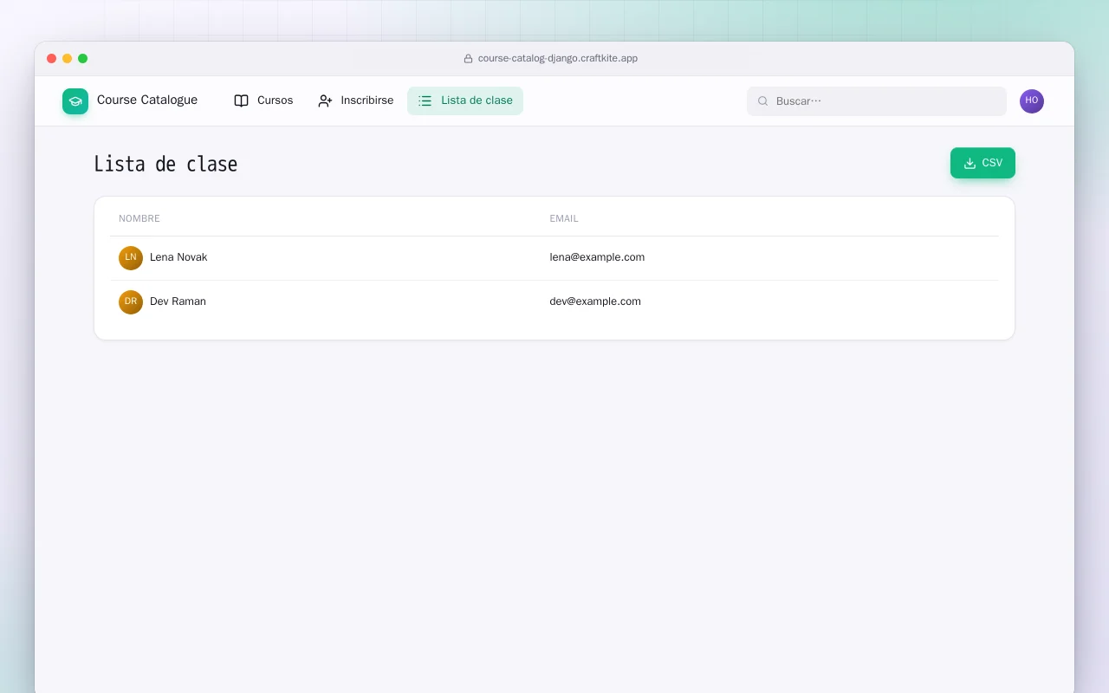This screenshot has width=1109, height=693.
Task: Go to the Inscribirse nav tab
Action: (x=355, y=100)
